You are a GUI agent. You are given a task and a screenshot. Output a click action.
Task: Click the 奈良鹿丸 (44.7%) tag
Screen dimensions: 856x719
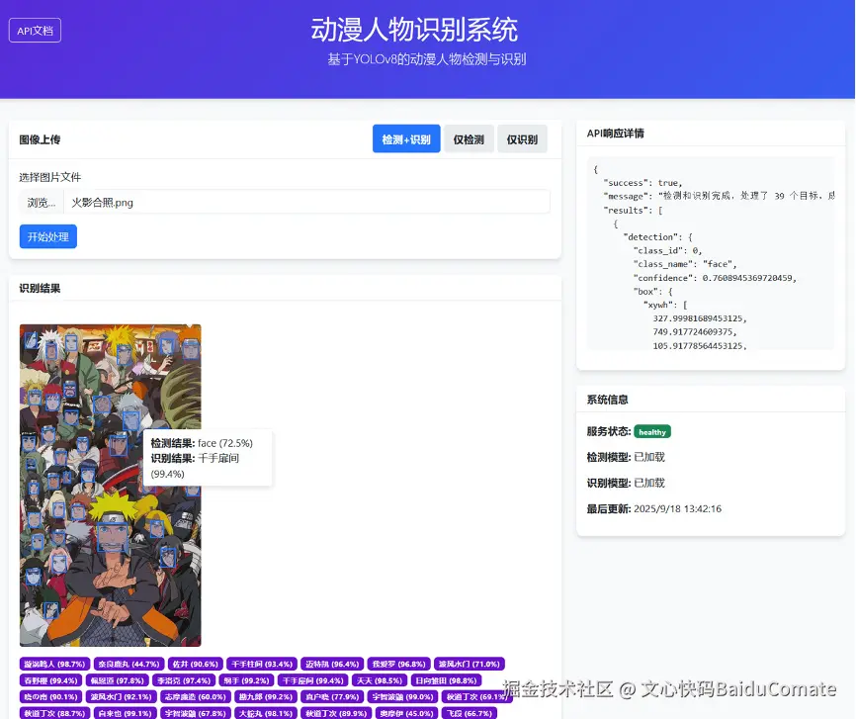coord(128,664)
